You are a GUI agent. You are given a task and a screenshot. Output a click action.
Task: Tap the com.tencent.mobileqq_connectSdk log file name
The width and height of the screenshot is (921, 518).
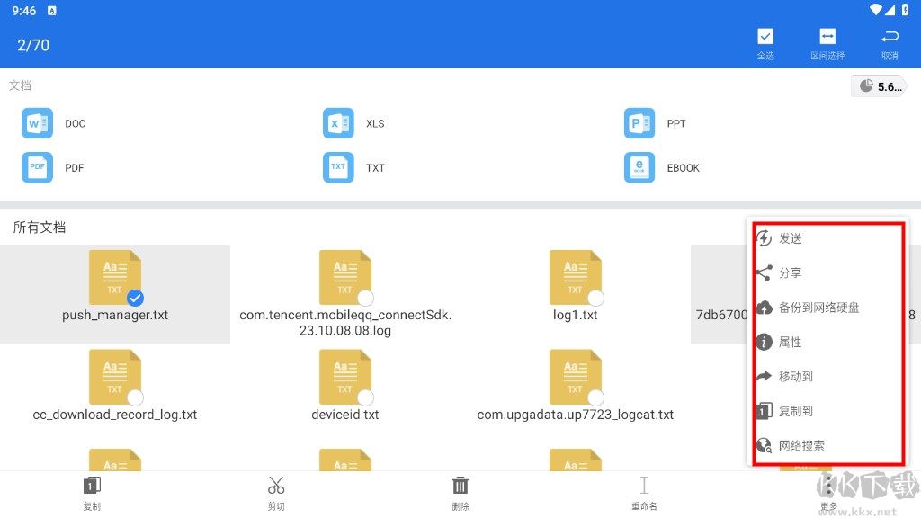(x=345, y=323)
